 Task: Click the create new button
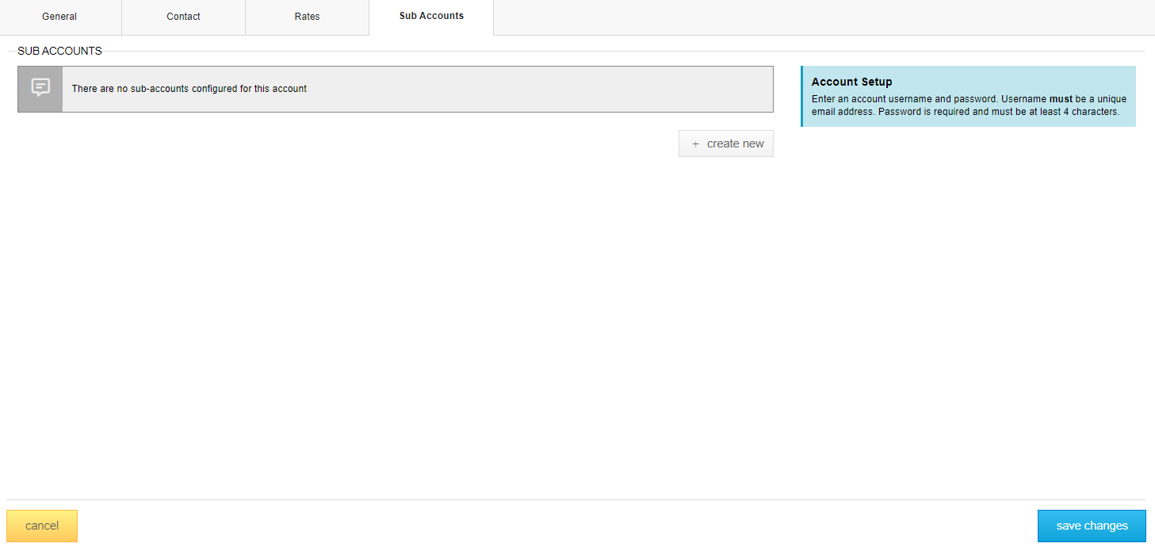click(726, 143)
